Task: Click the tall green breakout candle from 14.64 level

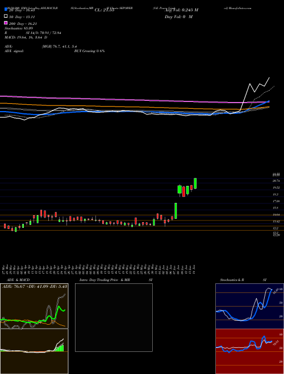Action: tap(176, 211)
